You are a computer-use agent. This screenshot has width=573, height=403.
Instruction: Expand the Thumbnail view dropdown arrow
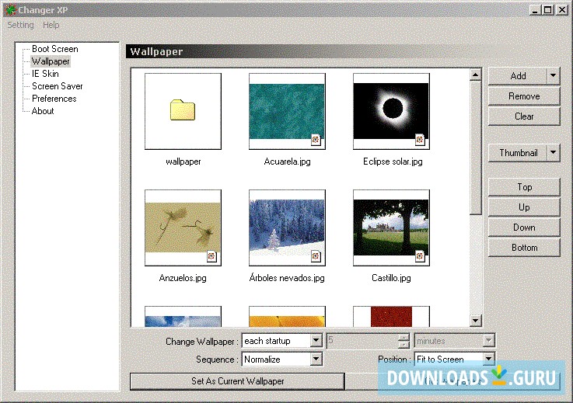tap(554, 153)
